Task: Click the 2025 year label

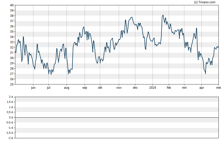Action: click(x=153, y=88)
